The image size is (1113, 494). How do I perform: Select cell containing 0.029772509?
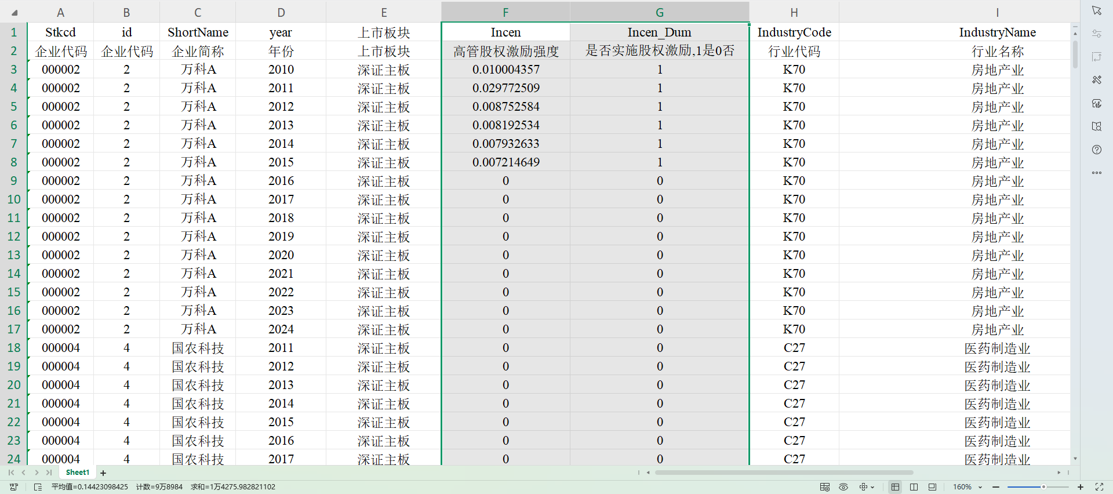pos(505,88)
